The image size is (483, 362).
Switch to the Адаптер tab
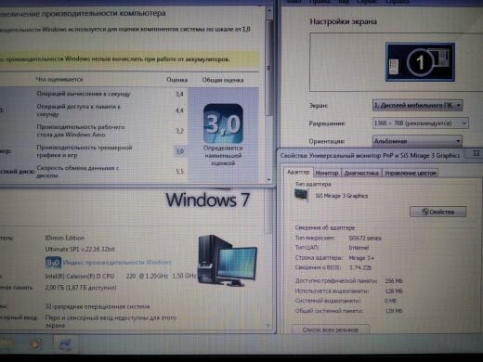click(x=298, y=172)
